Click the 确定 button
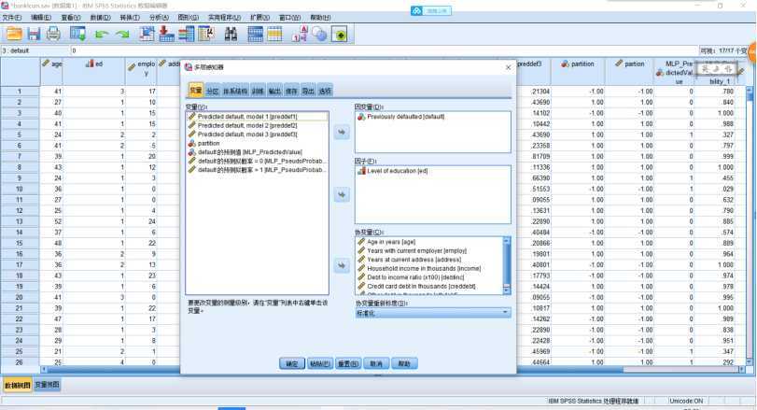This screenshot has width=757, height=410. [x=292, y=363]
